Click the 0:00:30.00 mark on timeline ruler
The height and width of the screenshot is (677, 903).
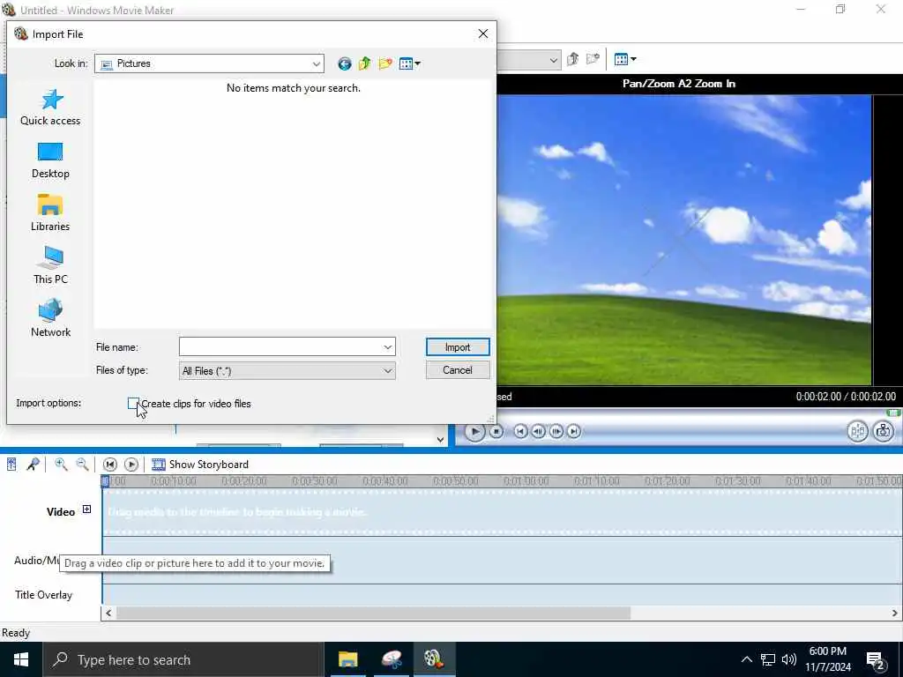tap(315, 481)
